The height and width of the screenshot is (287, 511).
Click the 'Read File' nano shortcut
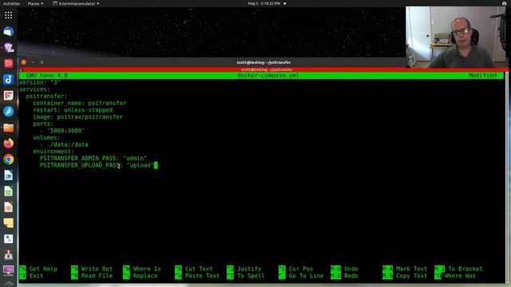97,276
